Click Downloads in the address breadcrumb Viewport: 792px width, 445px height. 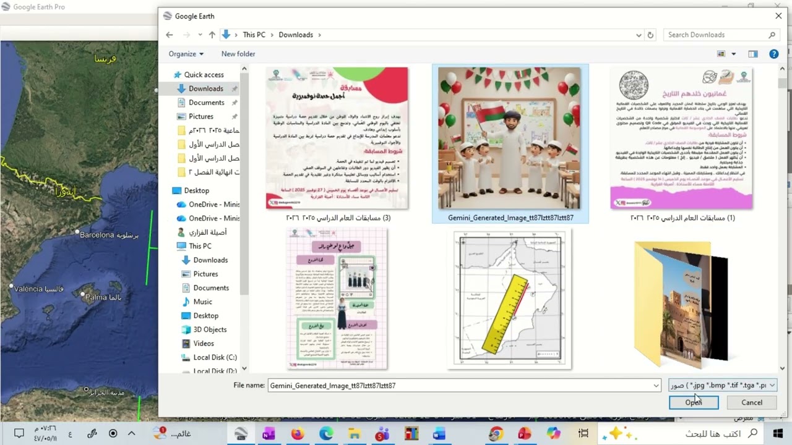[296, 35]
